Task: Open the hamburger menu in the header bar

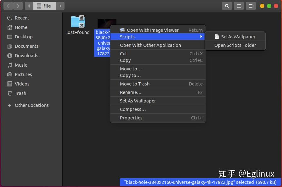Action: click(251, 6)
